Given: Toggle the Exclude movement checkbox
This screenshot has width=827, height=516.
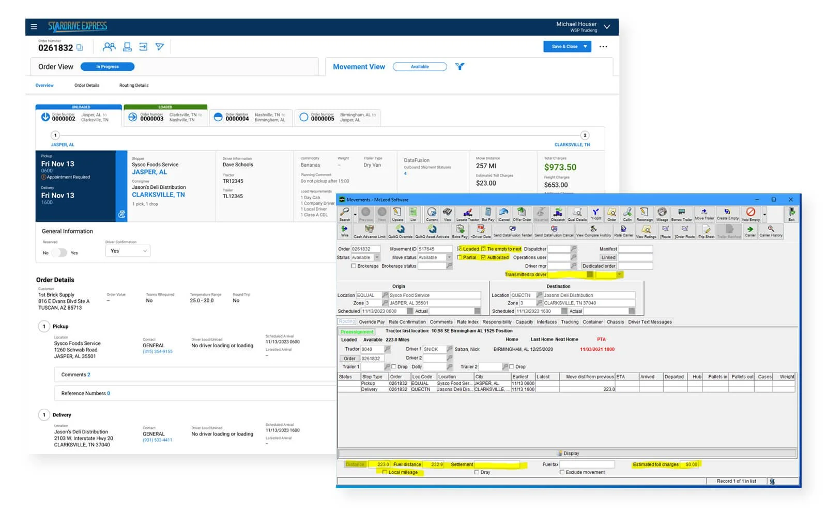Looking at the screenshot, I should click(562, 472).
